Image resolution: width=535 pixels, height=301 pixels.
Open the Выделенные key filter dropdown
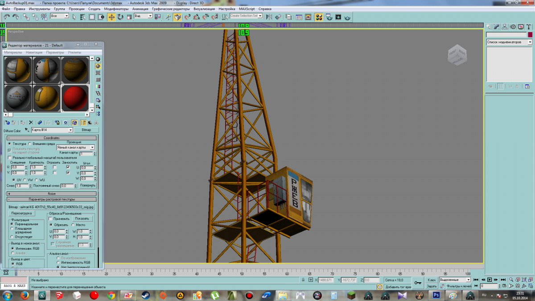pos(468,280)
